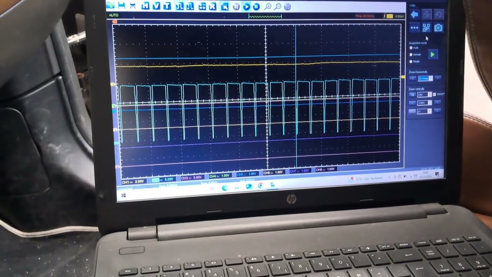This screenshot has width=492, height=277.
Task: Increase horizontal zoom with right arrow
Action: 437,78
